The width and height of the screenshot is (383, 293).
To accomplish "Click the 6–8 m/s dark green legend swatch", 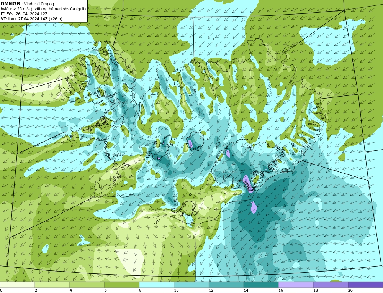I will coord(122,285).
